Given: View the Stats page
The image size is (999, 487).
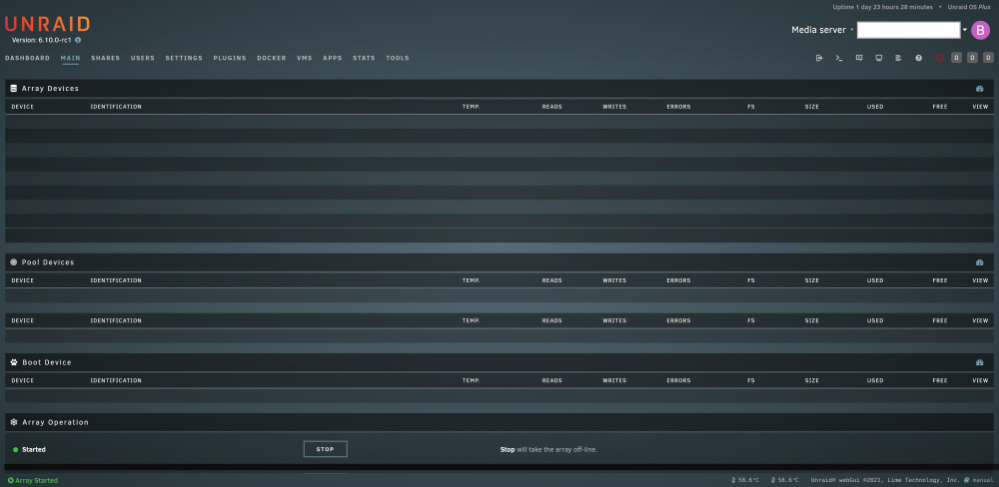Looking at the screenshot, I should pos(364,58).
